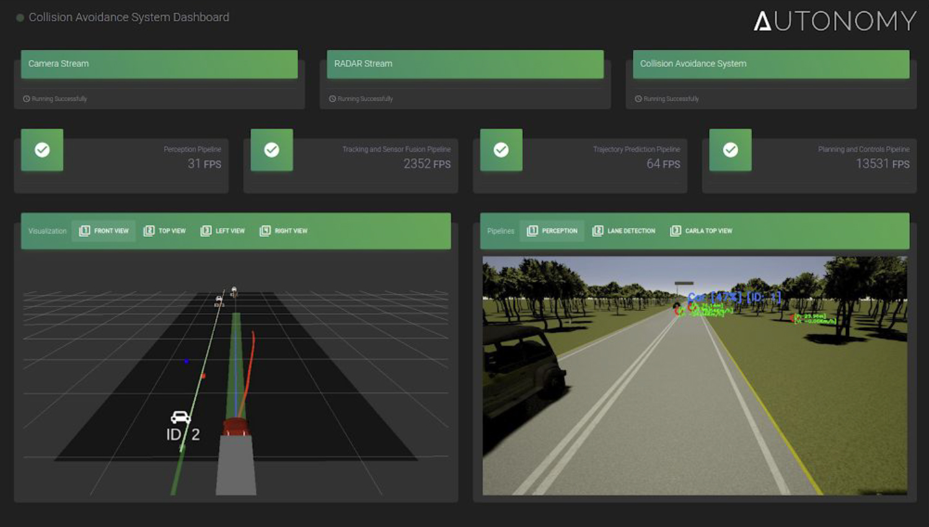
Task: Open the Lane Detection pipeline view
Action: click(623, 230)
